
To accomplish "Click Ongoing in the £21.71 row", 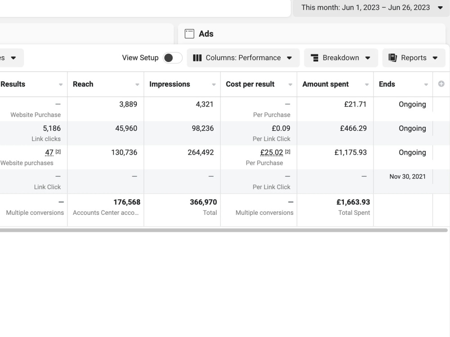I will pyautogui.click(x=412, y=104).
